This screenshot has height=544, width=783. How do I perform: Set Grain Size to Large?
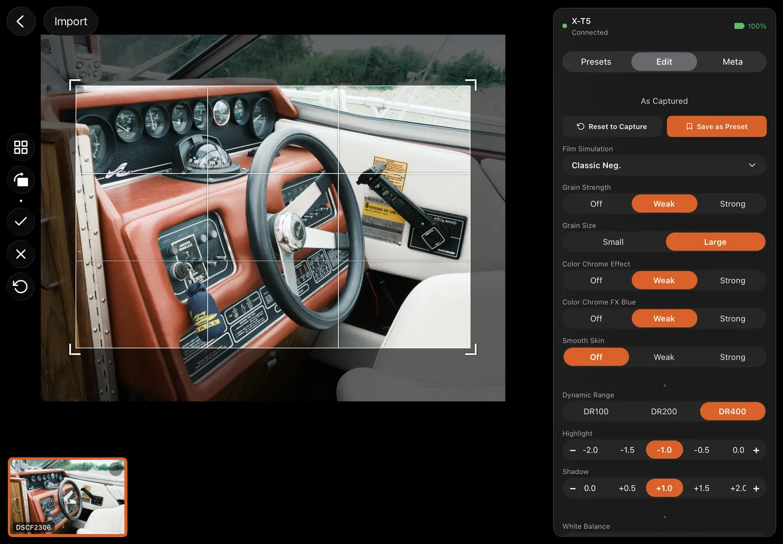point(715,242)
